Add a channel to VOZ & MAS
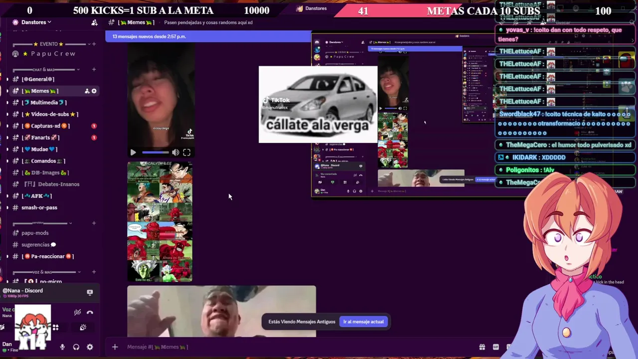Image resolution: width=638 pixels, height=359 pixels. click(x=94, y=272)
